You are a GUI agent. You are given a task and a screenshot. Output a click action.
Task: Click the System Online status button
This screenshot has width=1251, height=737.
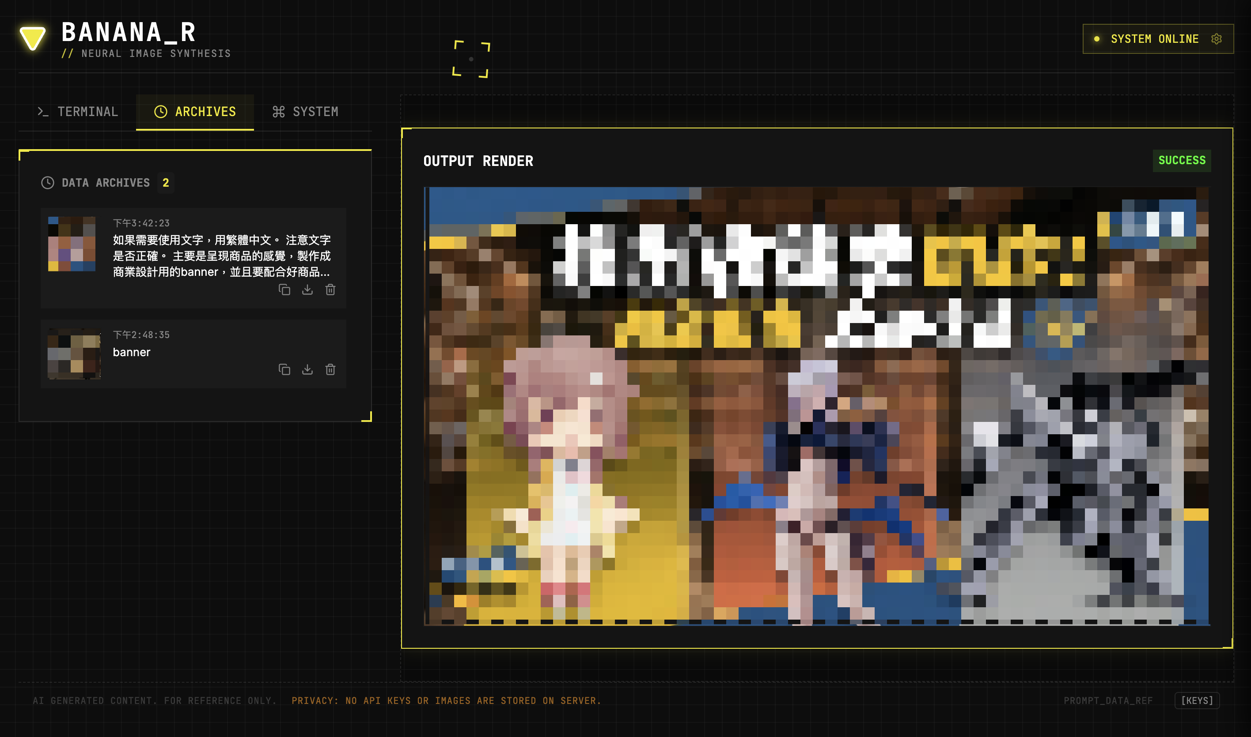point(1158,39)
